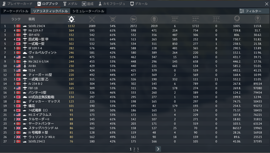
Task: Click the British flag in クルセーダーII row
Action: [18, 119]
